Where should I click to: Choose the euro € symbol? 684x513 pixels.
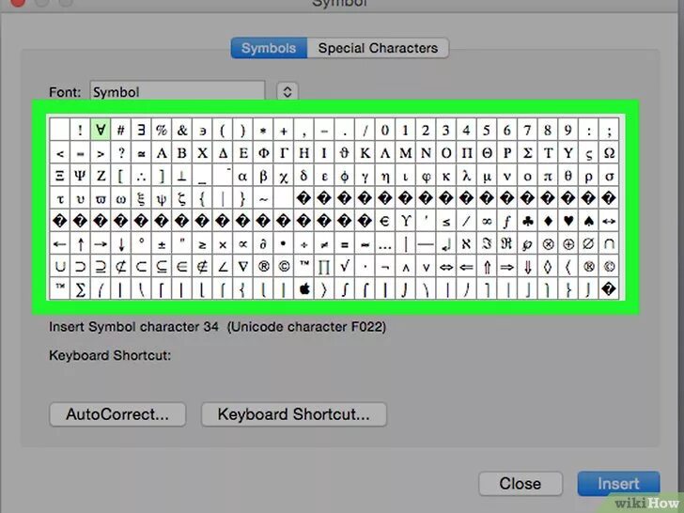click(385, 221)
